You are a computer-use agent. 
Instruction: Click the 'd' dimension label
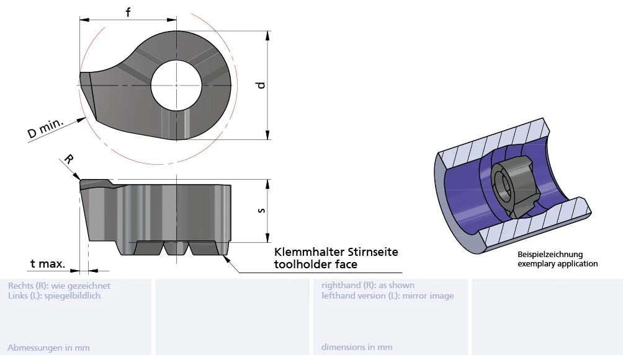261,85
